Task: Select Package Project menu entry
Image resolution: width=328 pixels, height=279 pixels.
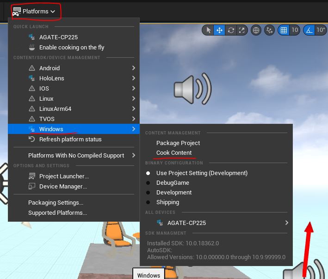Action: click(x=178, y=143)
